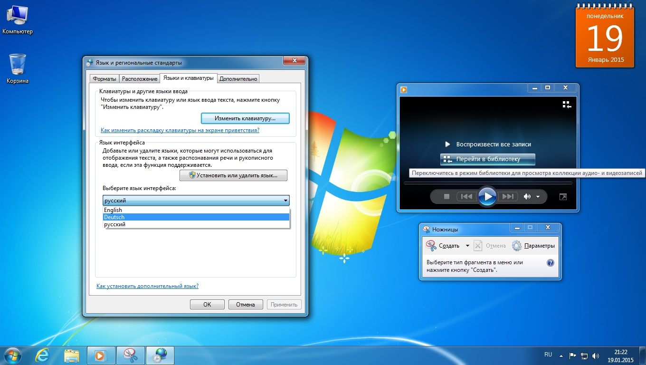This screenshot has width=646, height=365.
Task: Click the RU input language indicator
Action: 548,355
